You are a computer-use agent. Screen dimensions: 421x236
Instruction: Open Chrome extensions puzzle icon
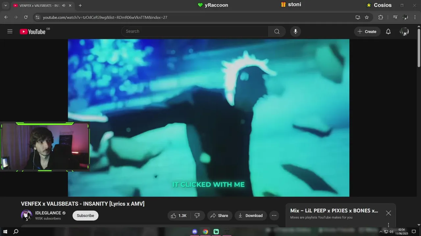[381, 17]
